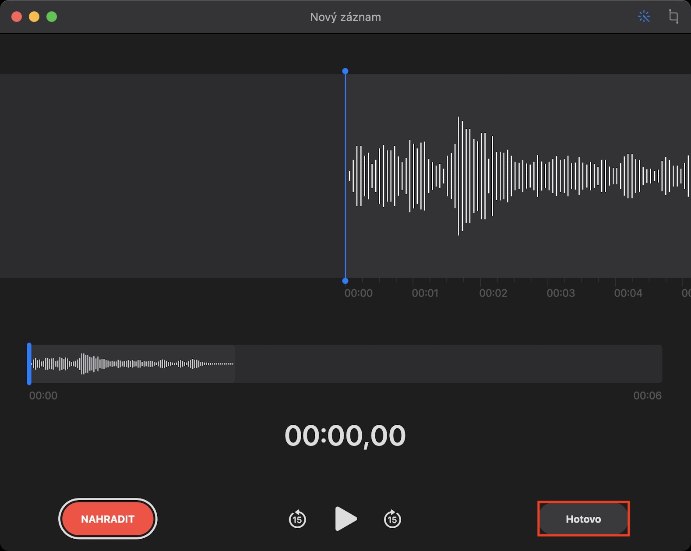Jump to the 00:03 timeline mark
The width and height of the screenshot is (691, 551).
(x=561, y=293)
